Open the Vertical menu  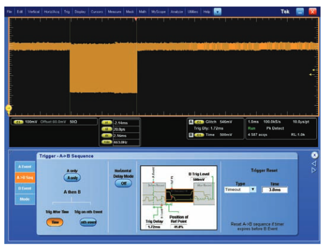[x=33, y=12]
